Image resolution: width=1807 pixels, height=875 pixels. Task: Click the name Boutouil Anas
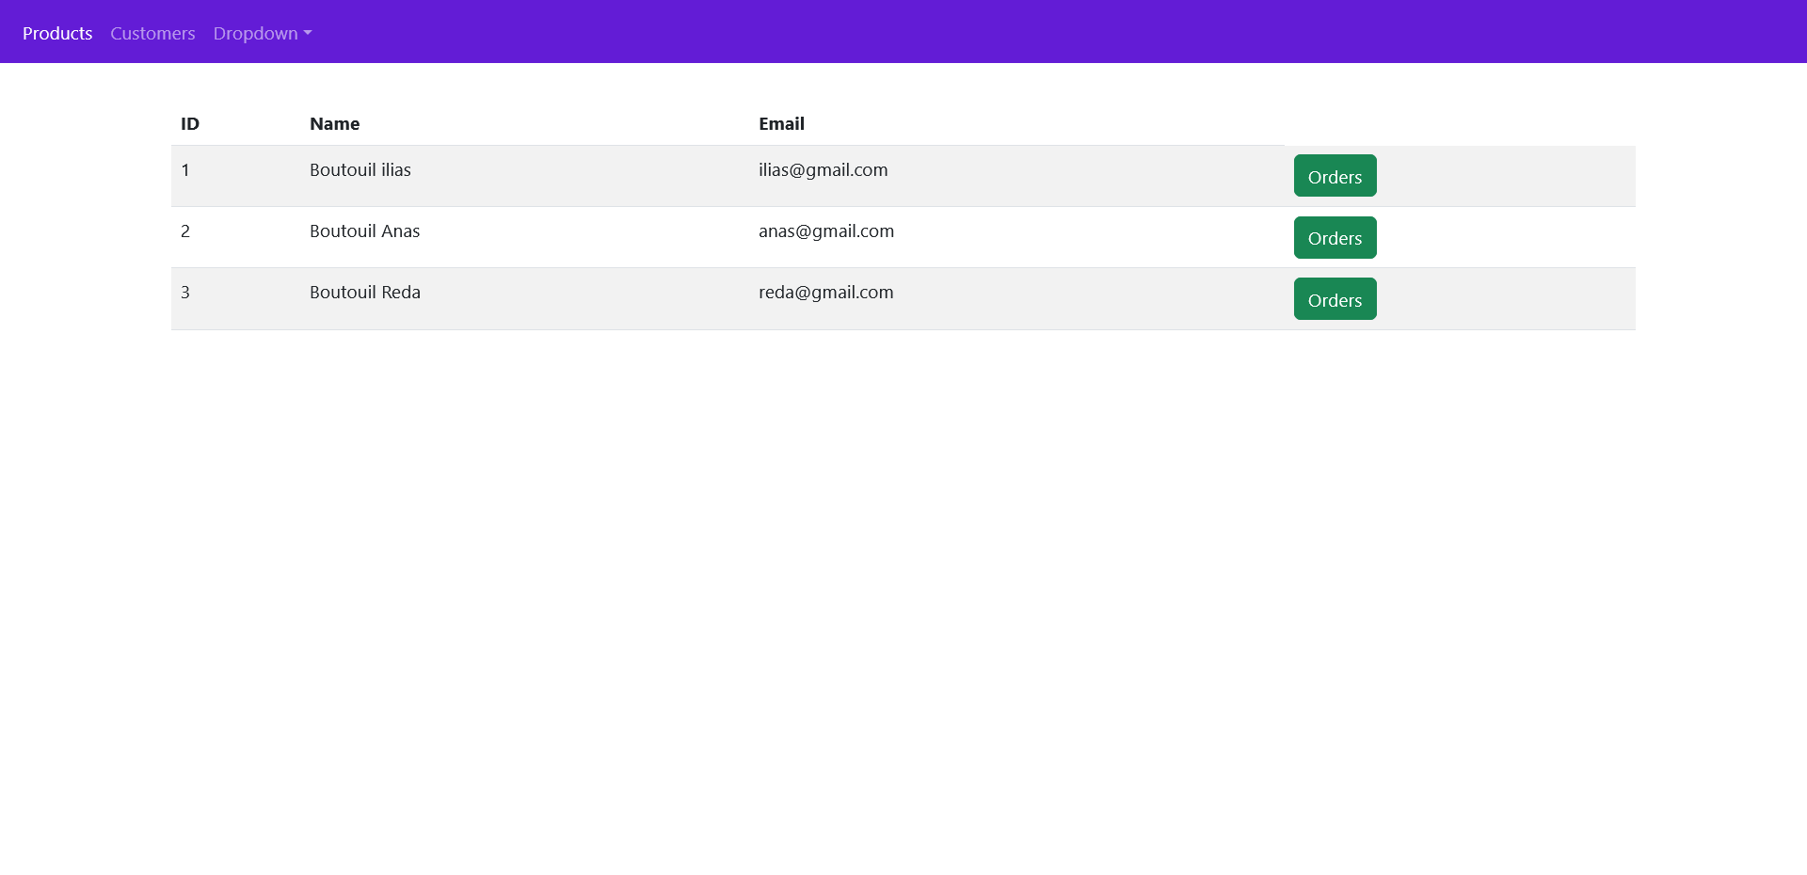pyautogui.click(x=364, y=231)
